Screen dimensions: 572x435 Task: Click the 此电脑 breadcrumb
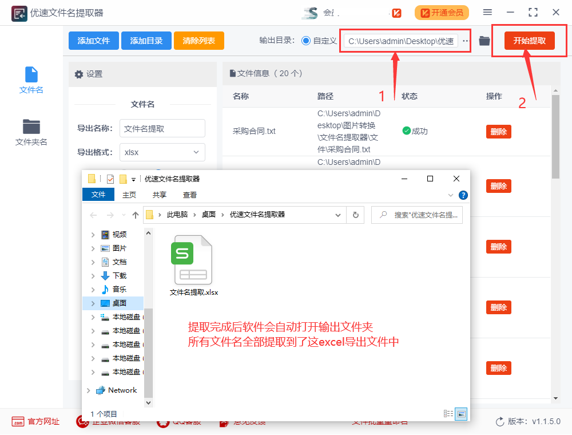point(177,215)
